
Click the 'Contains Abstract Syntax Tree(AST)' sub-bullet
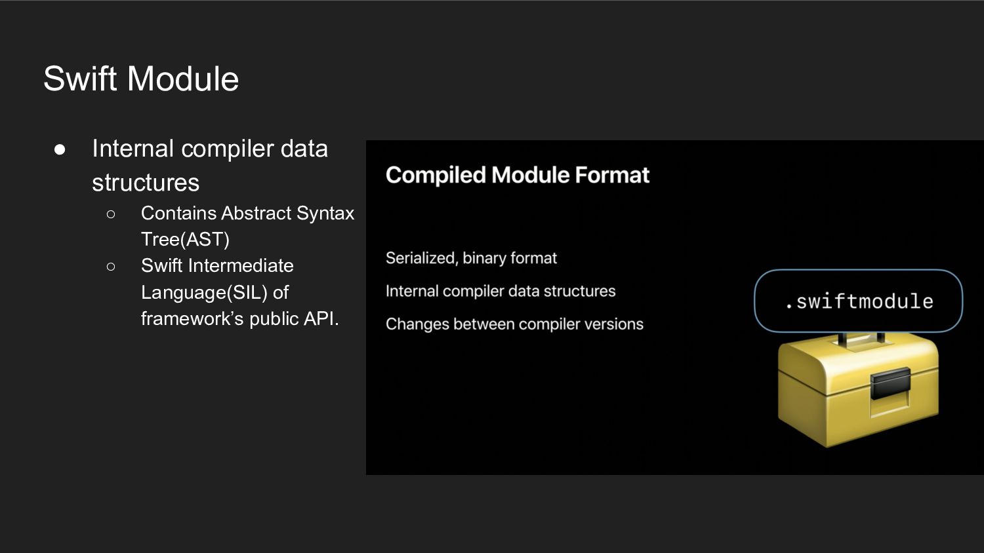[247, 226]
